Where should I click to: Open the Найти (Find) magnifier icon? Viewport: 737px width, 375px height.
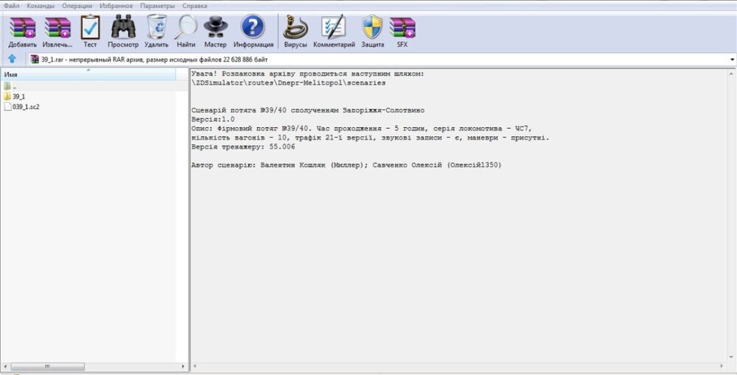186,31
